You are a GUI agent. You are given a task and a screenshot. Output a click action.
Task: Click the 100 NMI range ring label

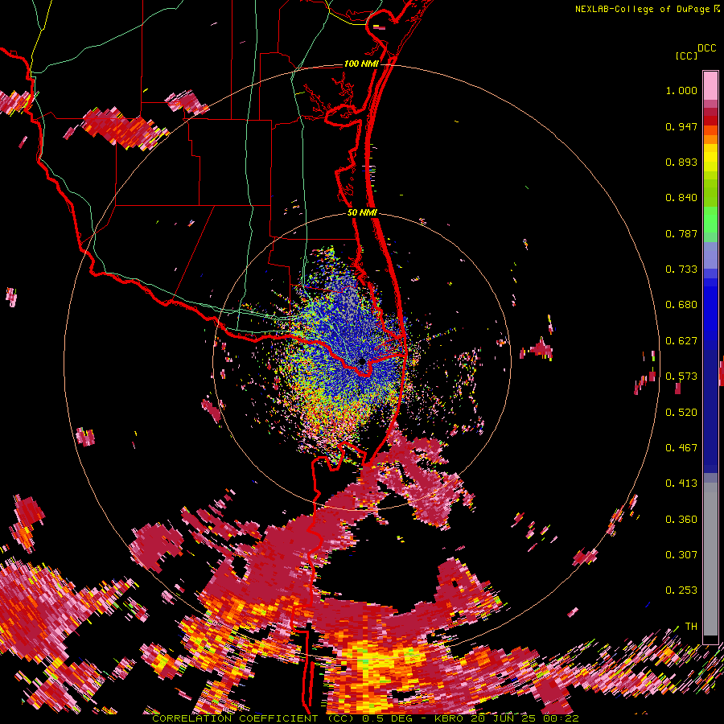click(361, 64)
